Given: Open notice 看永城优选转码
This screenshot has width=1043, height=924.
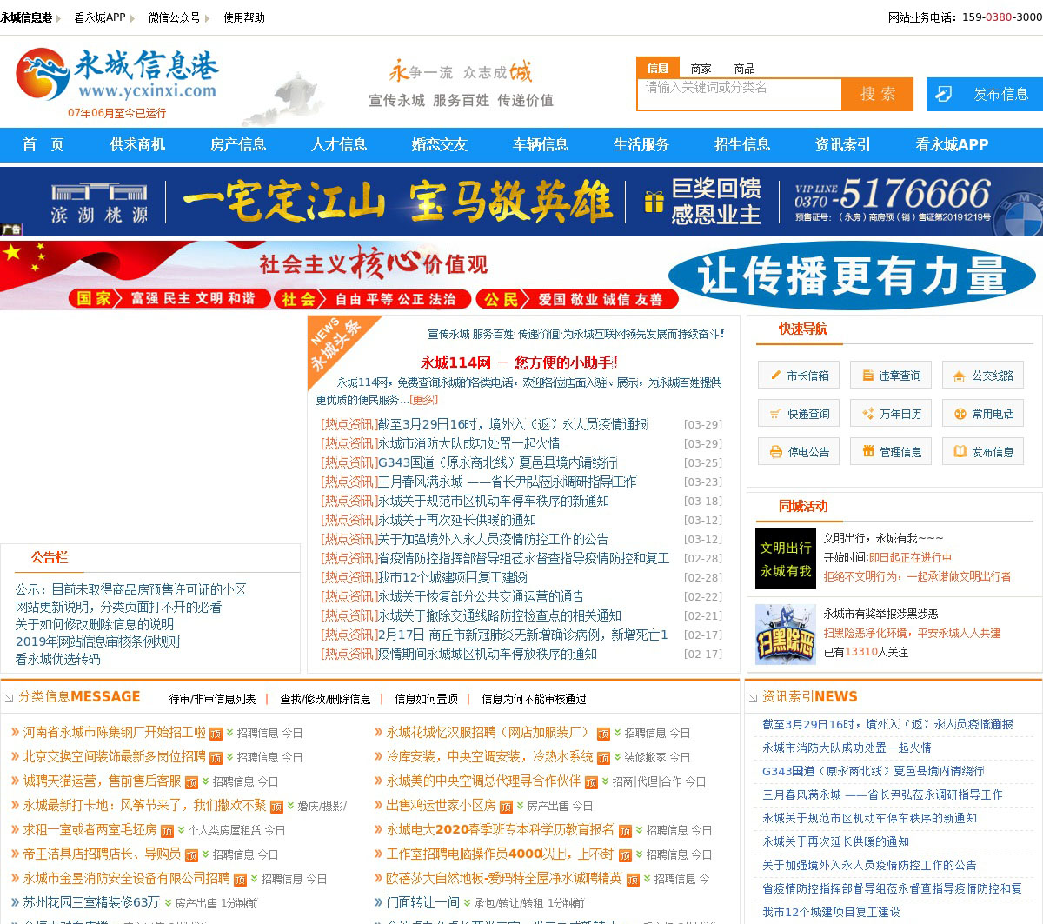Looking at the screenshot, I should click(57, 659).
